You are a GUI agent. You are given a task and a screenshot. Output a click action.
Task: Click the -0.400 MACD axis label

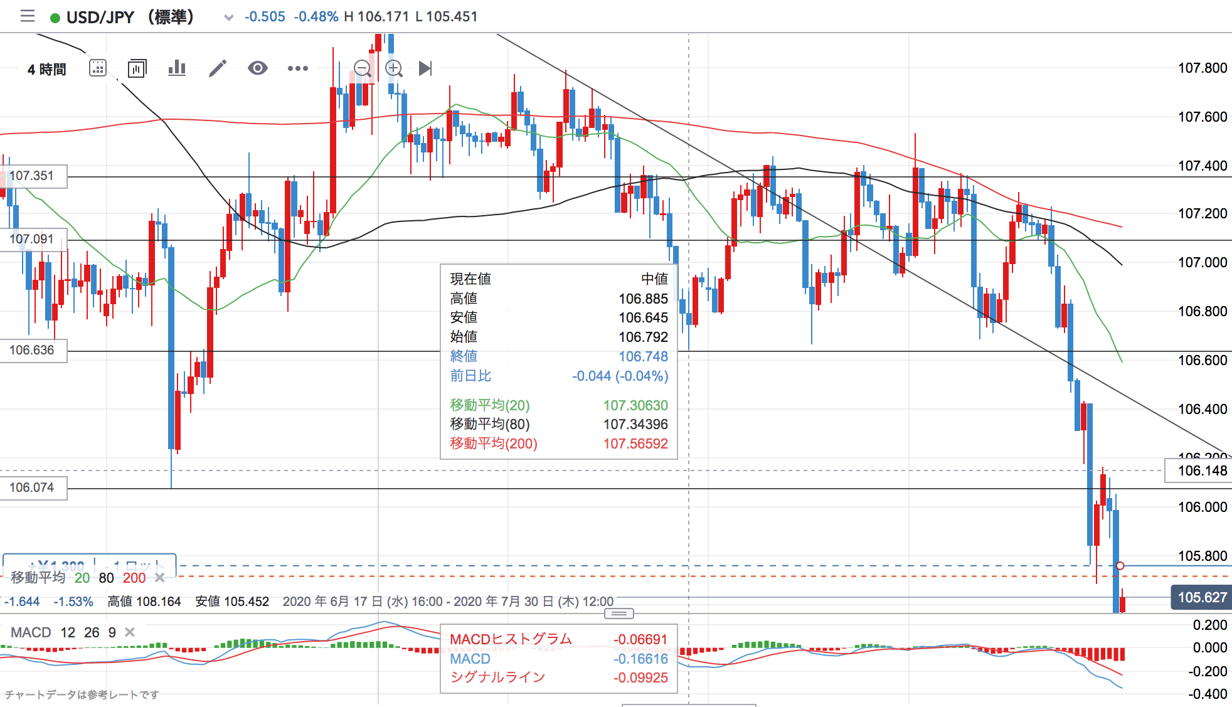(1207, 694)
